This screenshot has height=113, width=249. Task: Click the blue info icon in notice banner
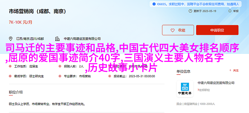click(154, 4)
